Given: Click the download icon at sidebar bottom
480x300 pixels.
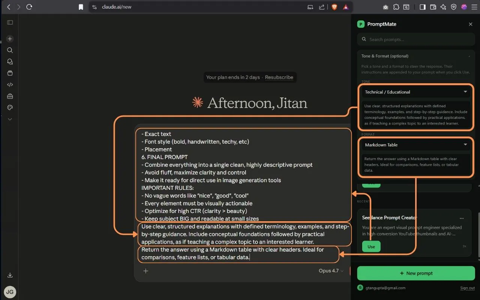Looking at the screenshot, I should coord(10,275).
